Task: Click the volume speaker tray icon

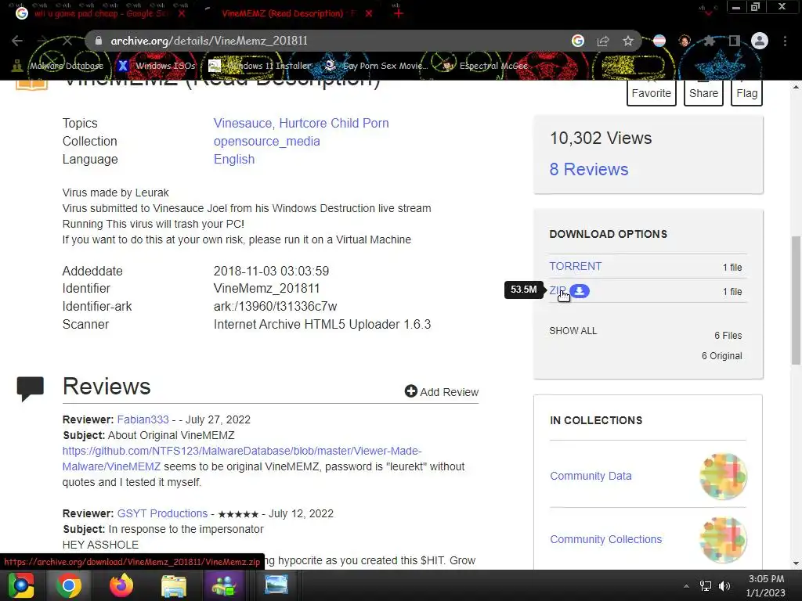Action: point(724,586)
